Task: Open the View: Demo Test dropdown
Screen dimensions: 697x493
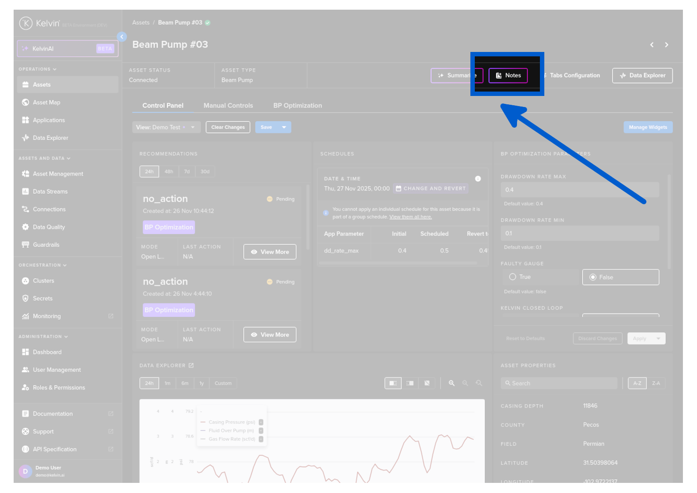Action: [166, 127]
